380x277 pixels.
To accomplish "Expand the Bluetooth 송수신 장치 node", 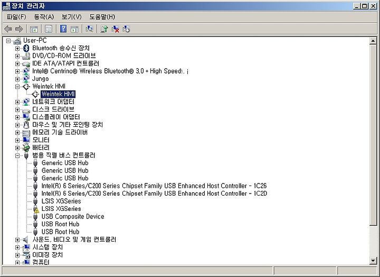I will pos(17,49).
